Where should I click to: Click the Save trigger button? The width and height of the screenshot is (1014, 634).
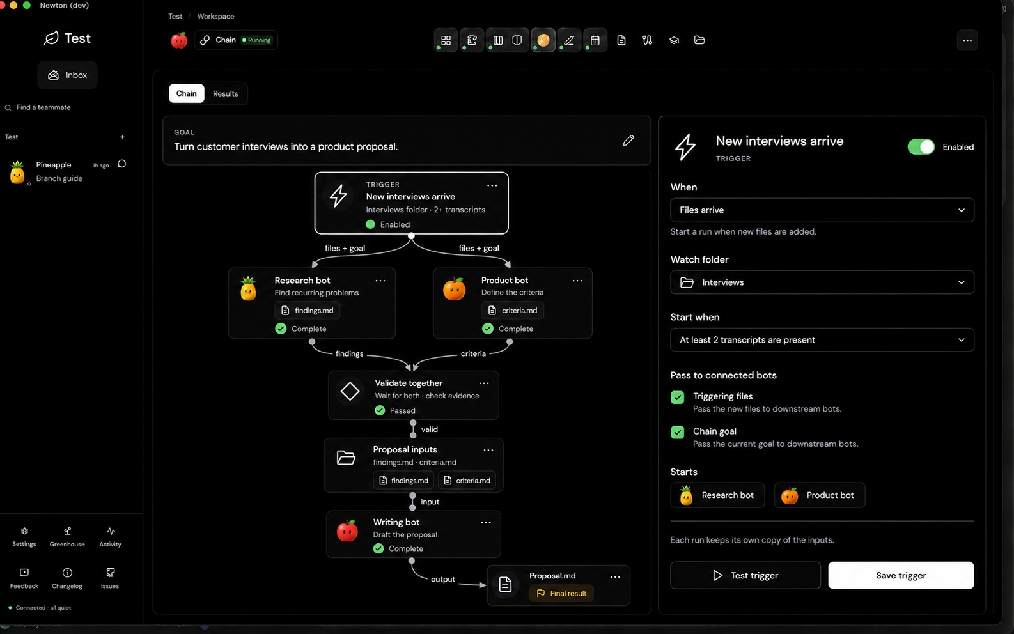click(x=901, y=575)
